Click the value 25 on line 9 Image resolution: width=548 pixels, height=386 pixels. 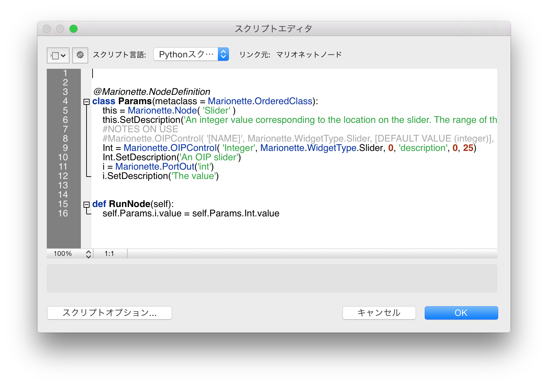[x=468, y=148]
